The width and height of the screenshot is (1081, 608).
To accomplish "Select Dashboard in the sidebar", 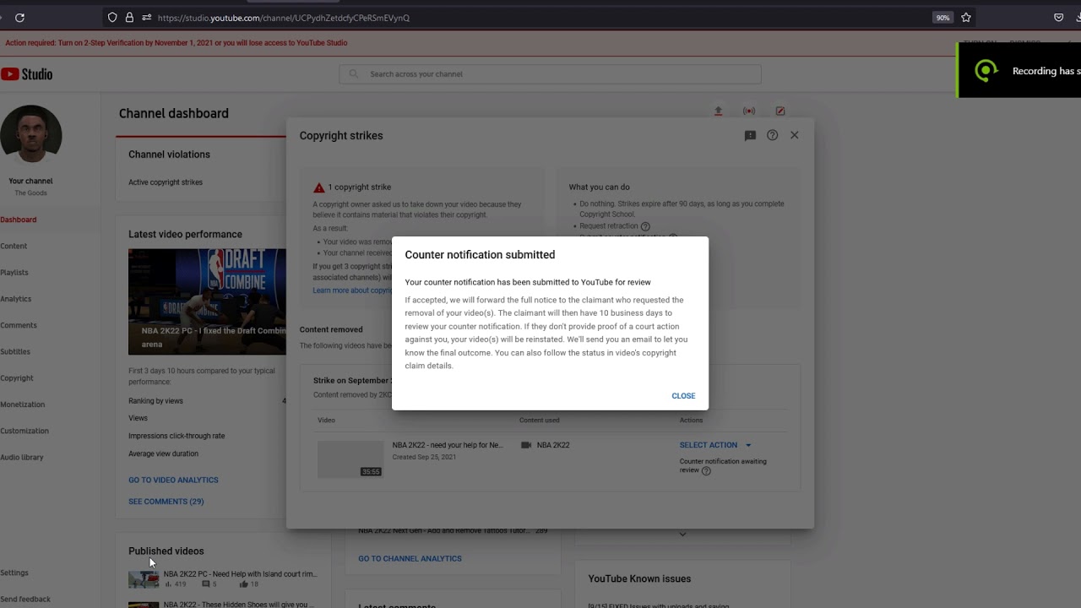I will click(19, 220).
